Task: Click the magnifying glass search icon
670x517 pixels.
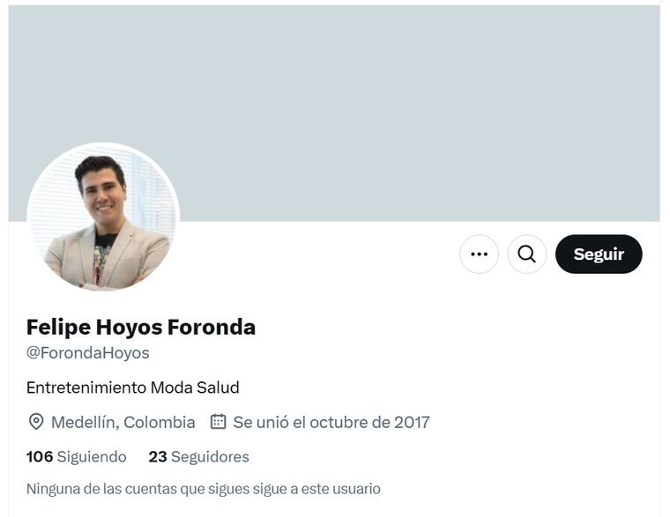Action: [526, 255]
